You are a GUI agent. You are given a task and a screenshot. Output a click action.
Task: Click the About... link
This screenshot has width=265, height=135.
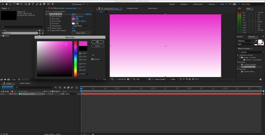point(89,14)
